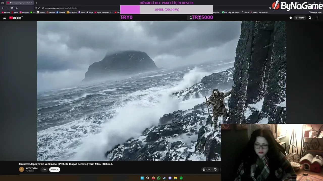Open Windows taskbar search
This screenshot has width=323, height=181.
coord(148,178)
